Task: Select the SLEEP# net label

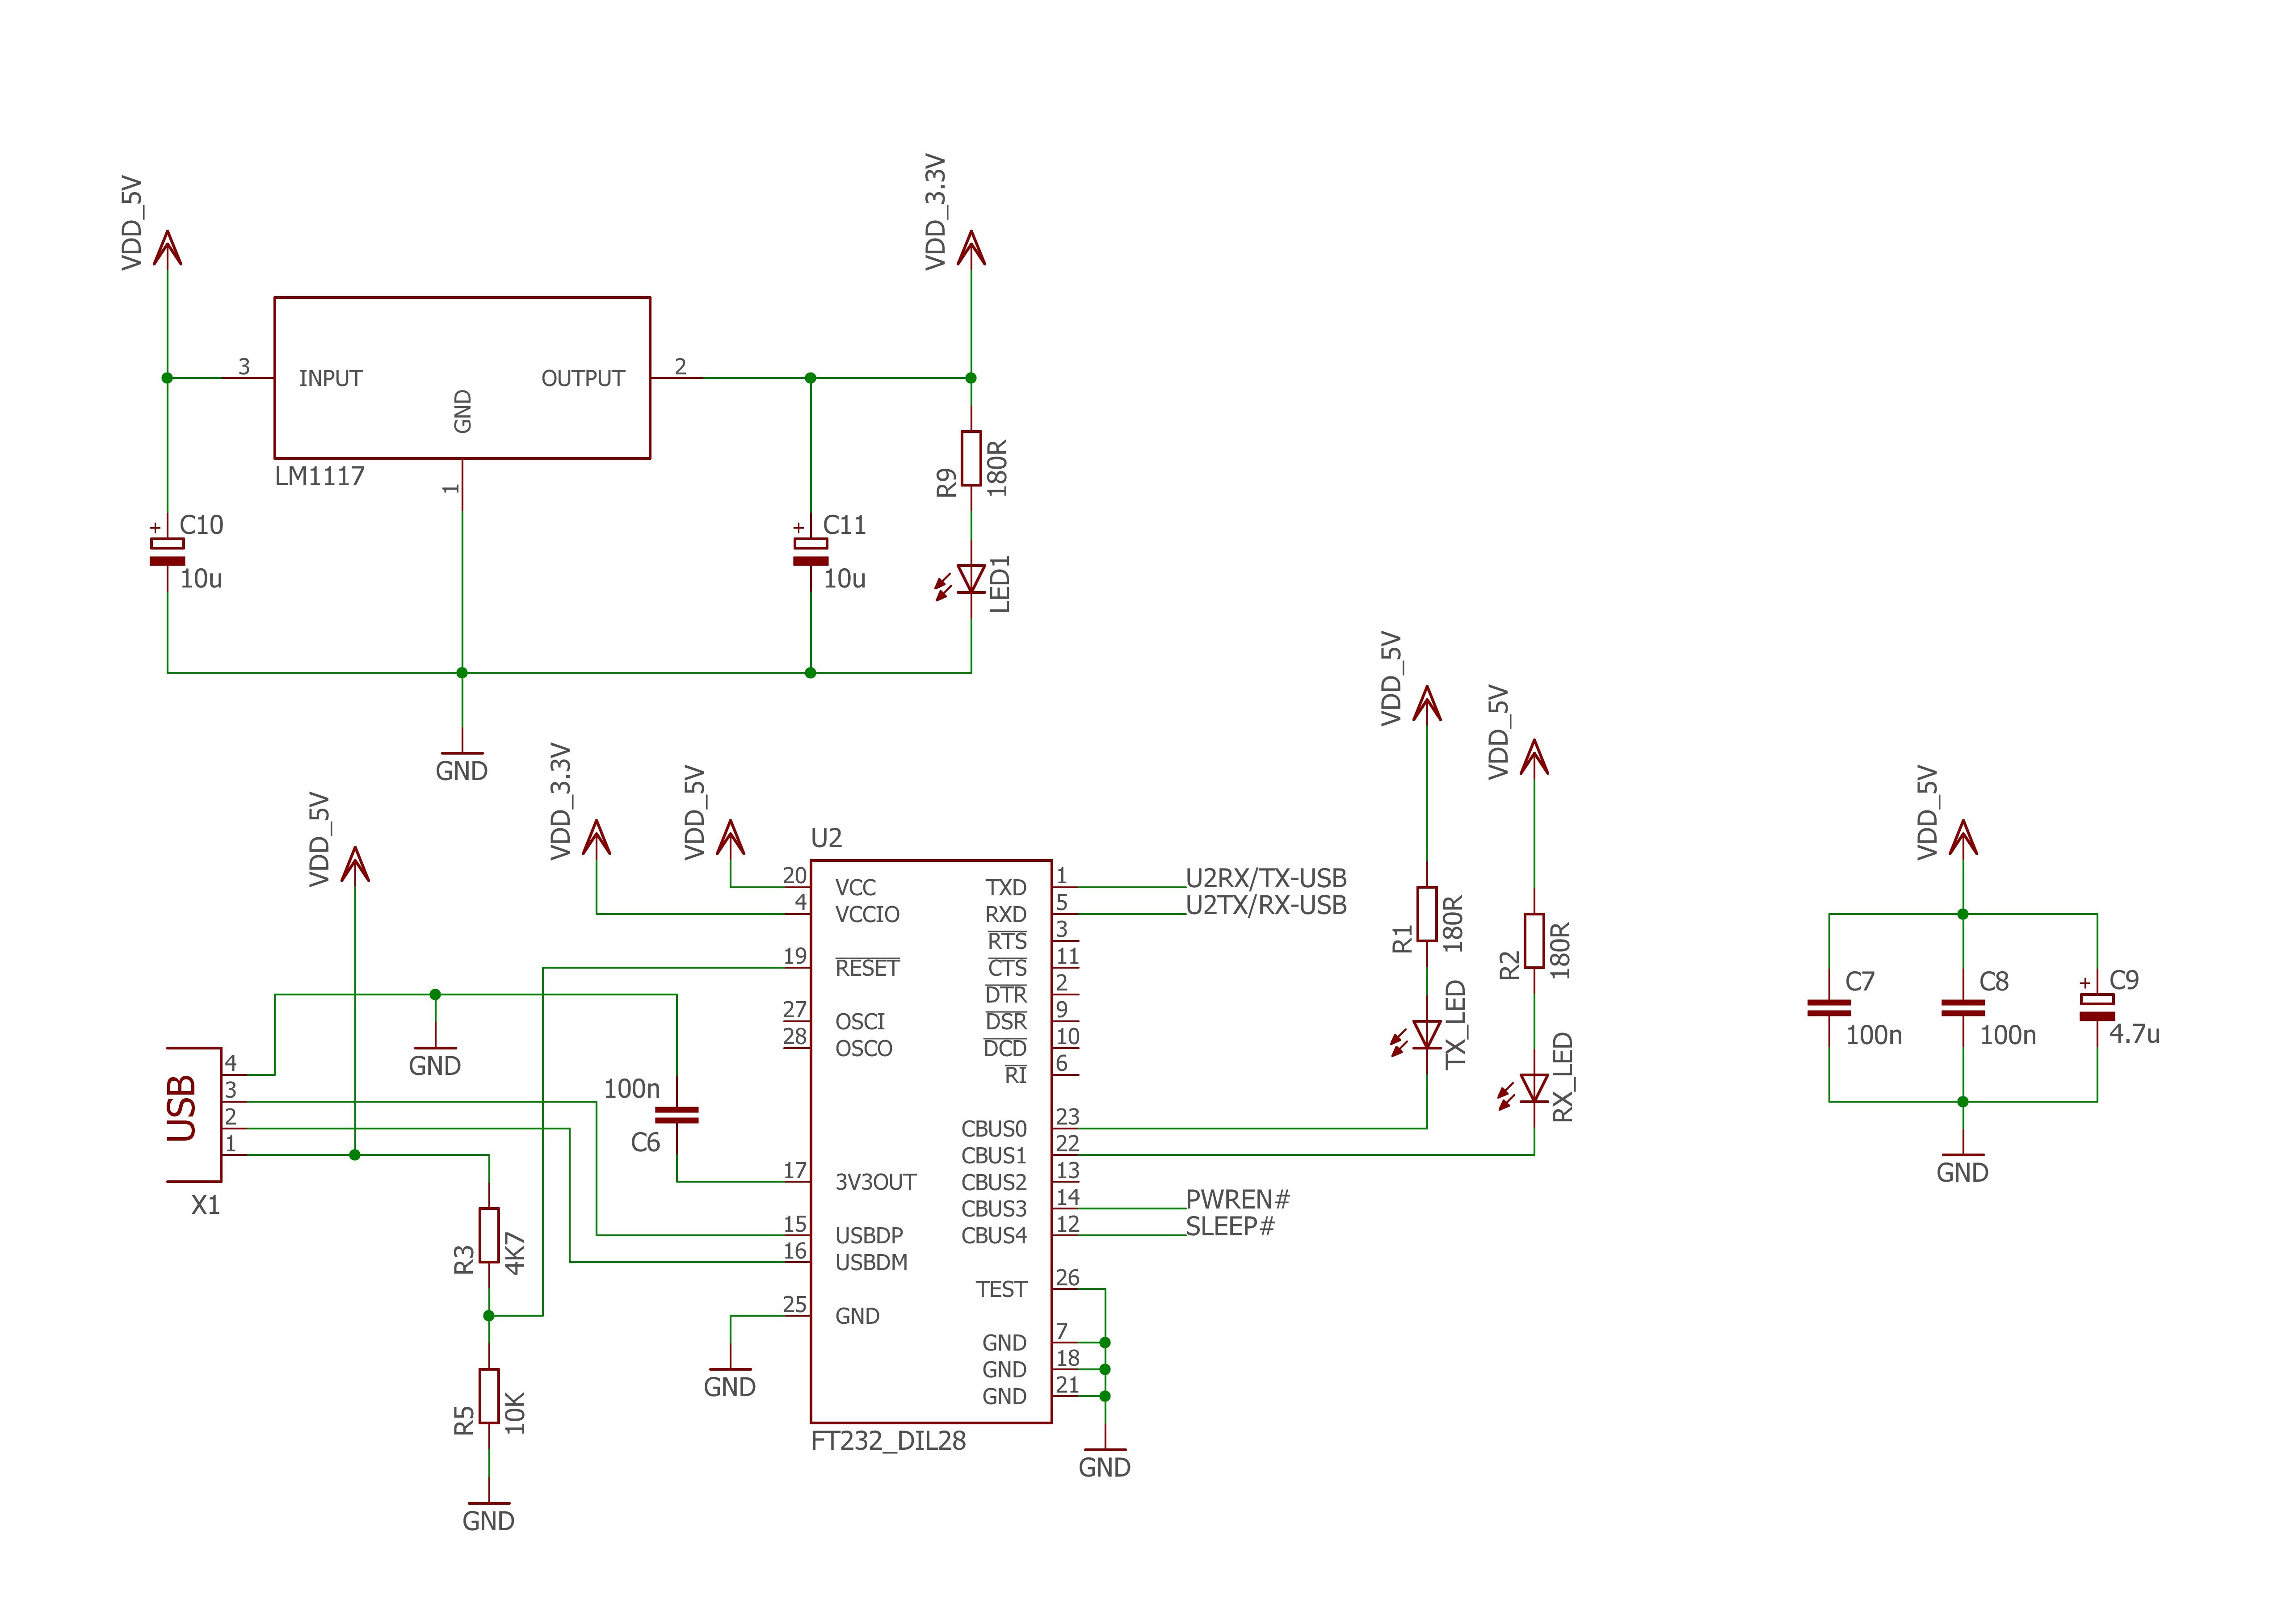Action: click(x=1231, y=1226)
